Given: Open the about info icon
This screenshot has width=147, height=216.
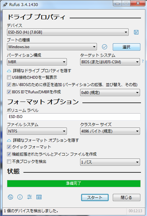Looking at the screenshot, I should 20,197.
